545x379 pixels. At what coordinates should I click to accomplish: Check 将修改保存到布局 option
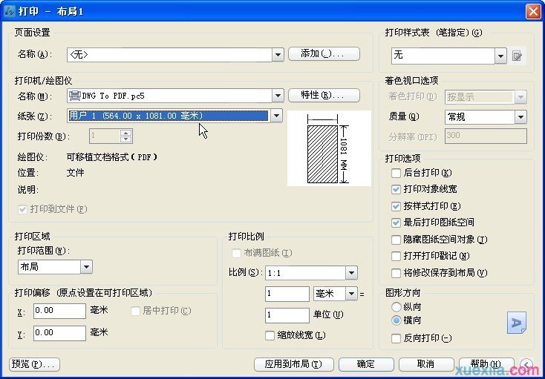point(396,273)
